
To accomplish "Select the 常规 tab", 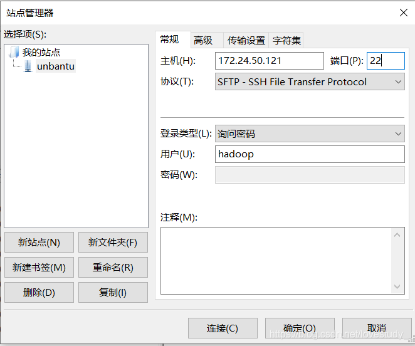I will [169, 39].
